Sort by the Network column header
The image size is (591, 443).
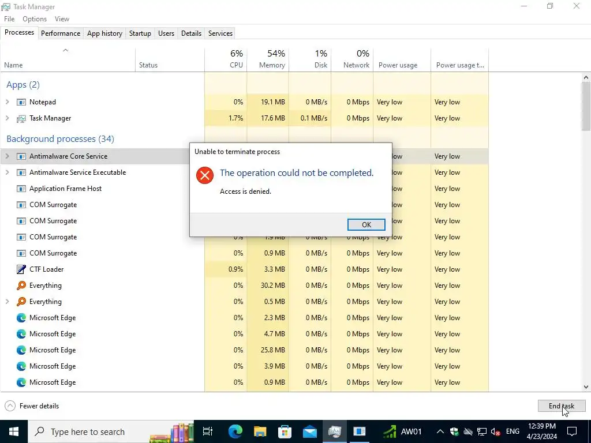353,59
